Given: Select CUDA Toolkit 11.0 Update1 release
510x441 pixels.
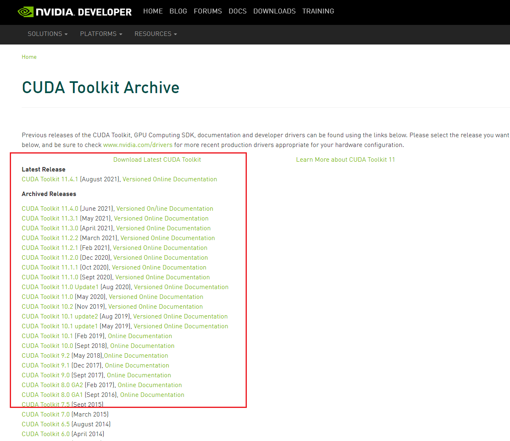Looking at the screenshot, I should pos(60,287).
